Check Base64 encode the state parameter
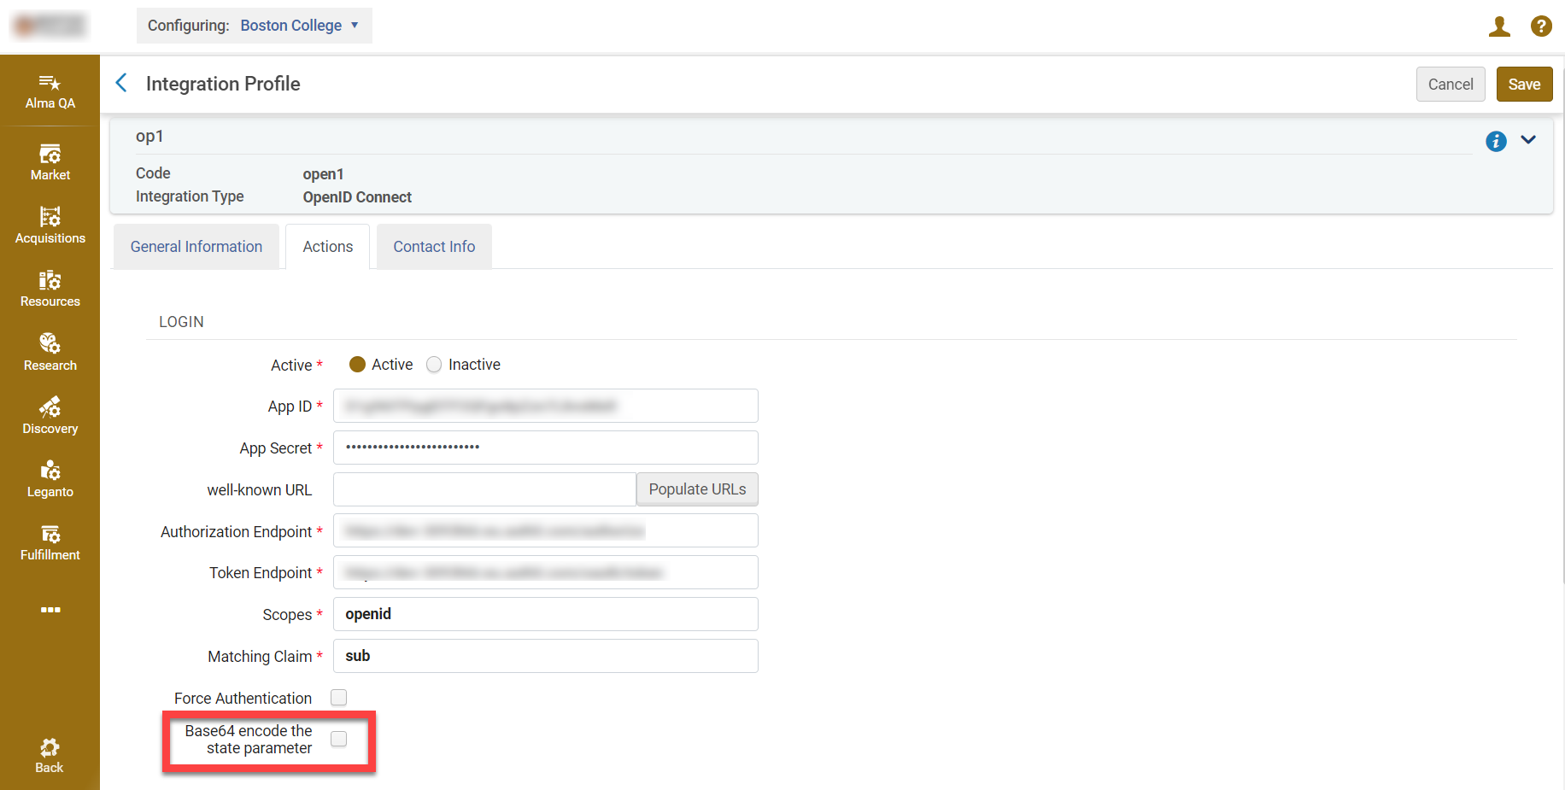 (339, 739)
